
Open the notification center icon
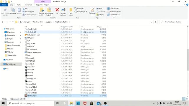(184, 103)
